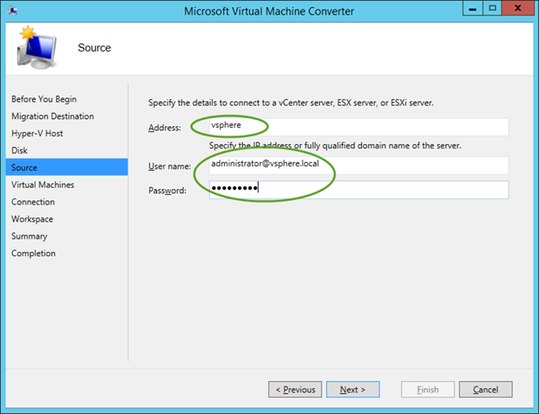The image size is (539, 414).
Task: Open the Disk step
Action: coord(19,151)
